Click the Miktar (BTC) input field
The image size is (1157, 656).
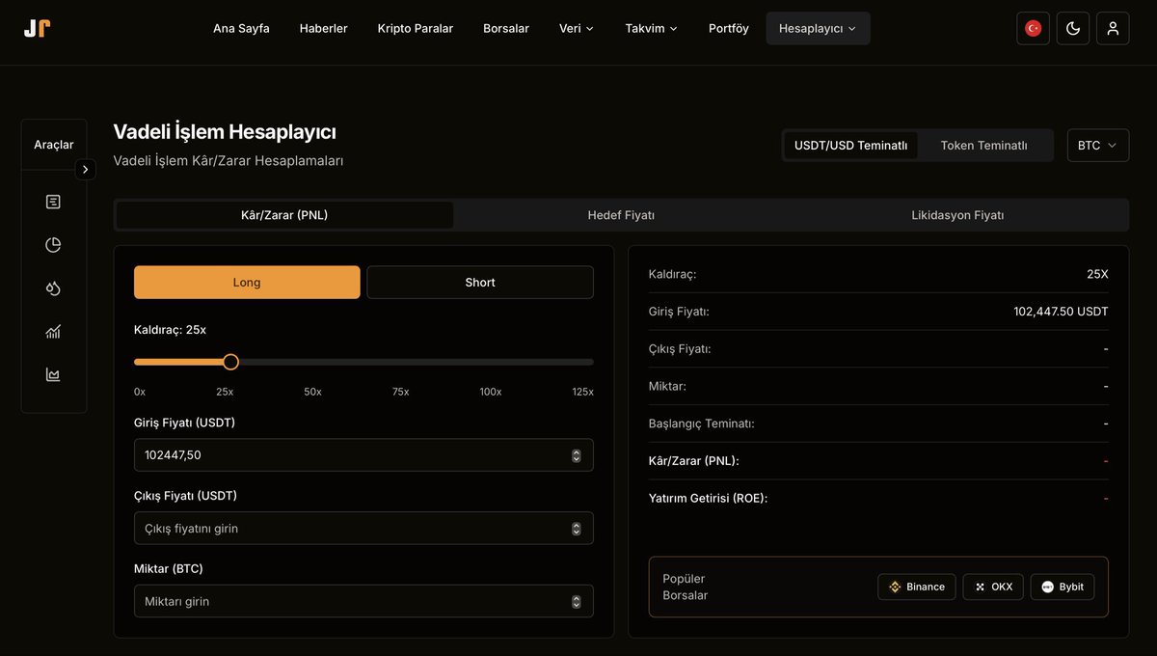point(363,601)
